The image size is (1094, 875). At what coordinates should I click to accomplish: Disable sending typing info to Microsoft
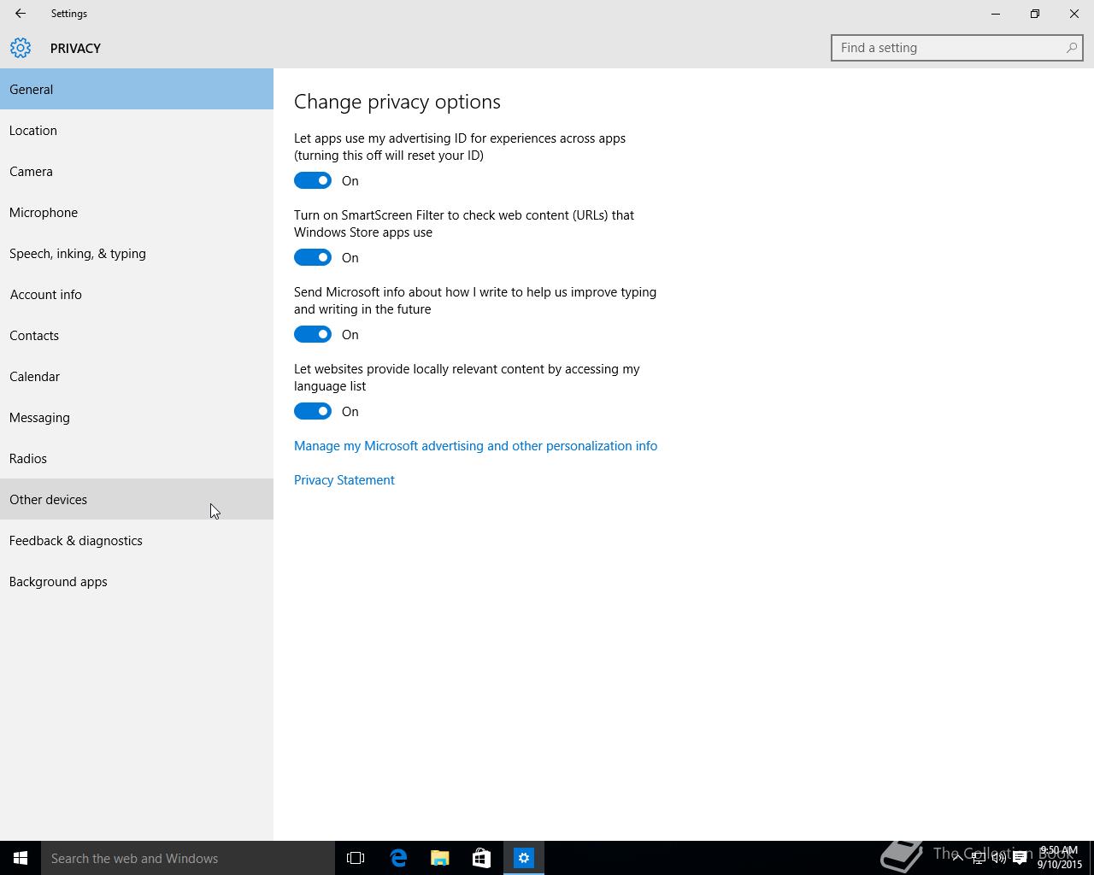[x=313, y=334]
